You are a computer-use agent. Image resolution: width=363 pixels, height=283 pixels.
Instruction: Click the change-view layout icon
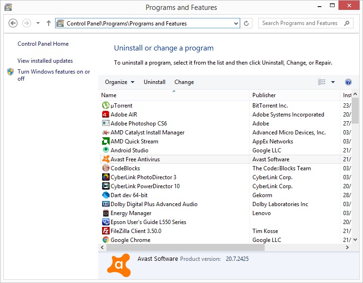[x=321, y=82]
